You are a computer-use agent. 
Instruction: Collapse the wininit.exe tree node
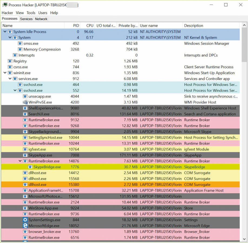click(5, 73)
